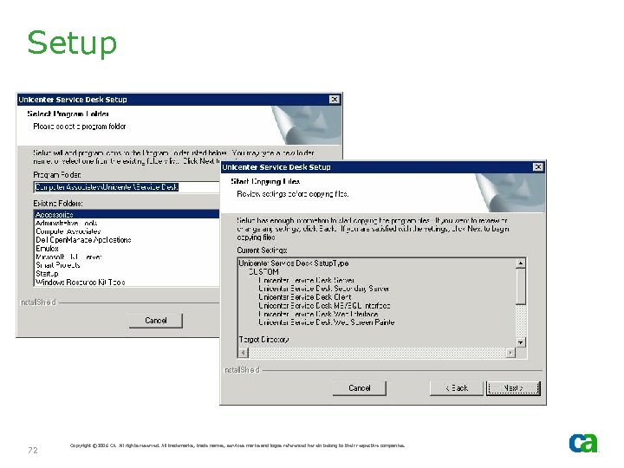This screenshot has height=468, width=624.
Task: Select Accessories in Existing Folders list
Action: click(127, 215)
